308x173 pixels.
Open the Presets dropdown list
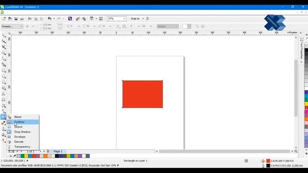pos(12,26)
